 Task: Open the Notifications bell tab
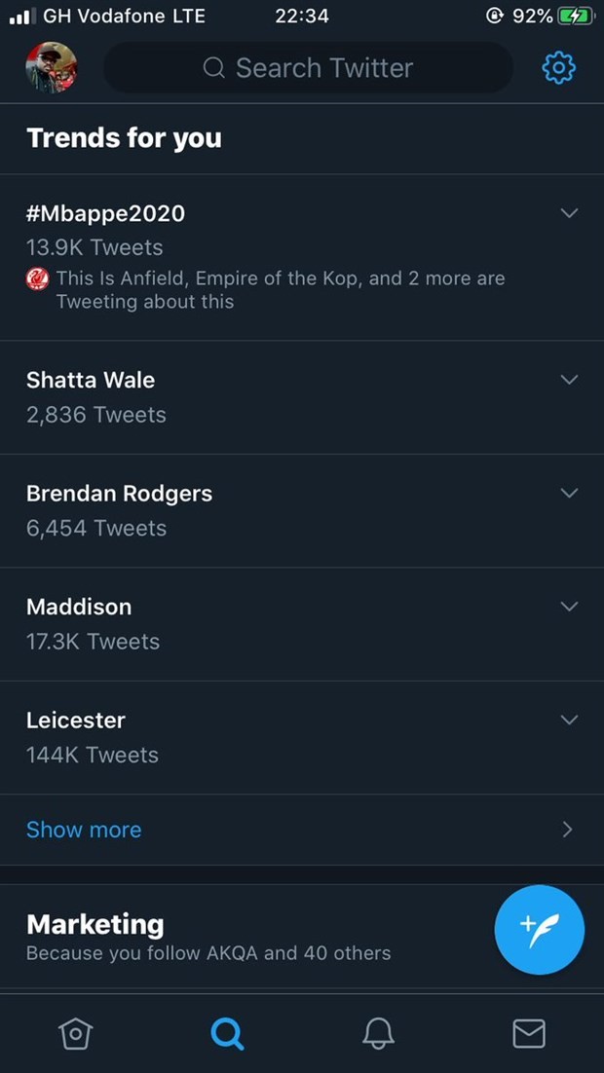pos(378,1033)
